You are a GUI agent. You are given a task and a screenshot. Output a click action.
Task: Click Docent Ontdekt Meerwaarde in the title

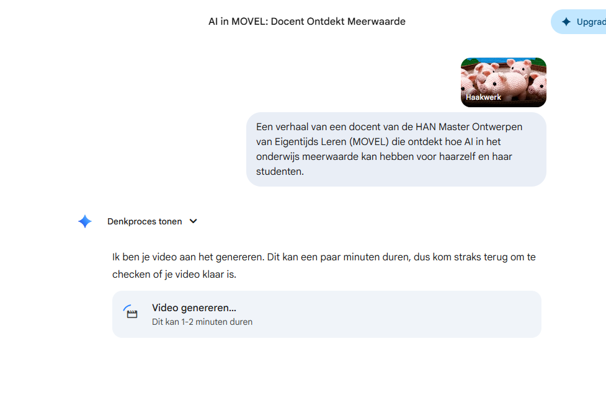coord(338,21)
